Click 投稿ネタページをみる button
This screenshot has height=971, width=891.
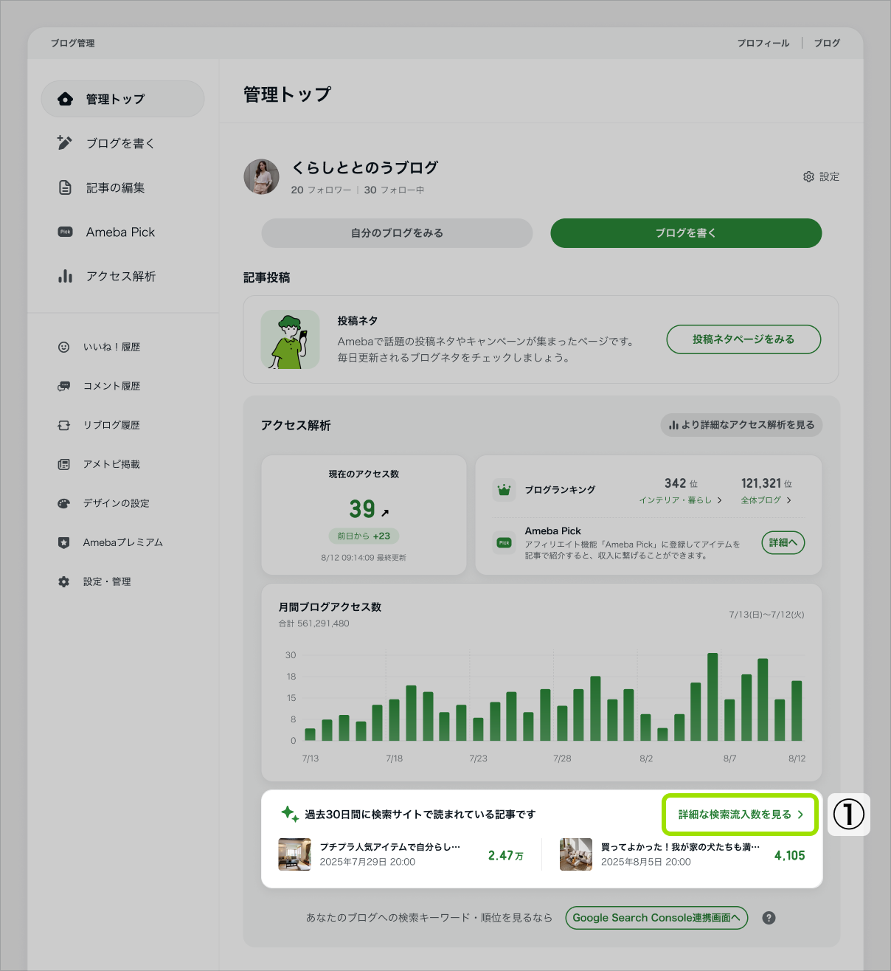coord(743,339)
